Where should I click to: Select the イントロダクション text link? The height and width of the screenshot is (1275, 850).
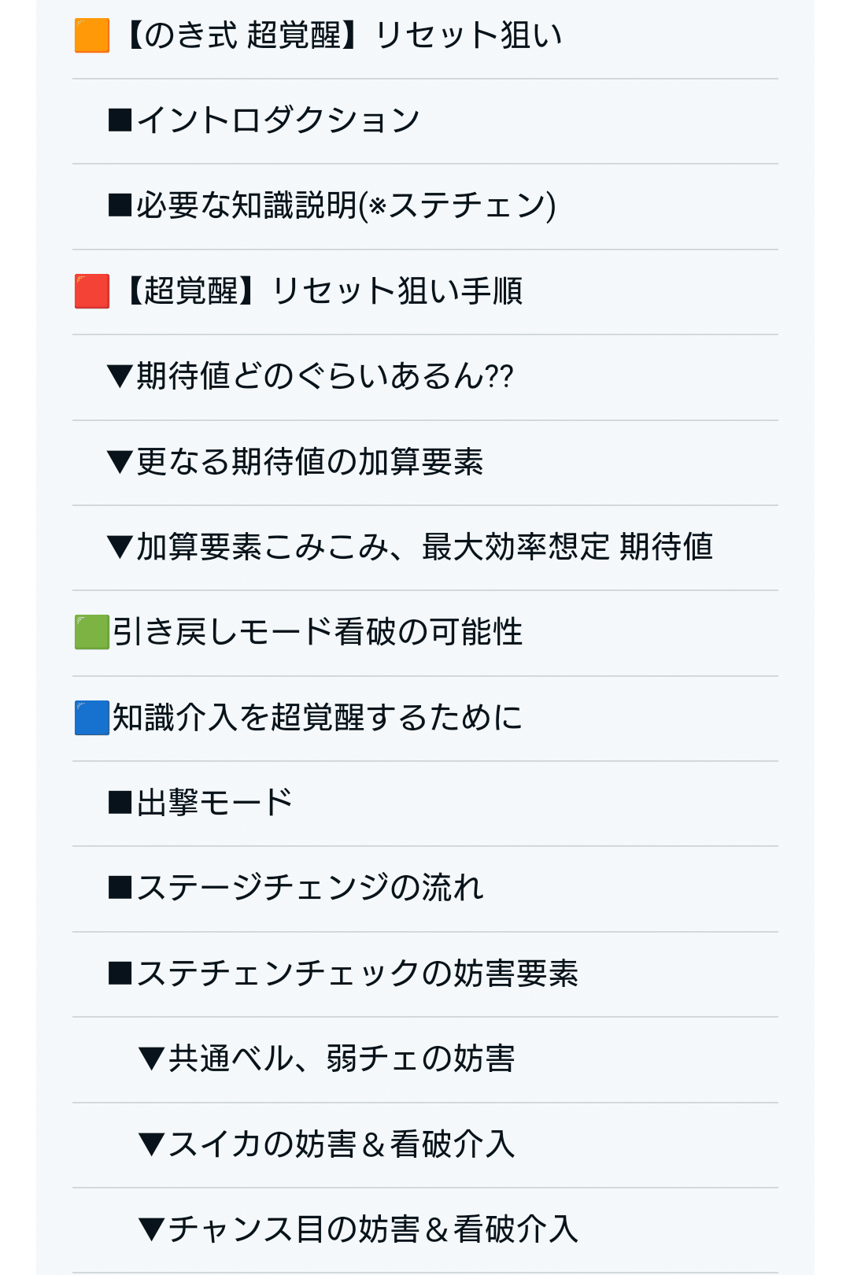[278, 120]
